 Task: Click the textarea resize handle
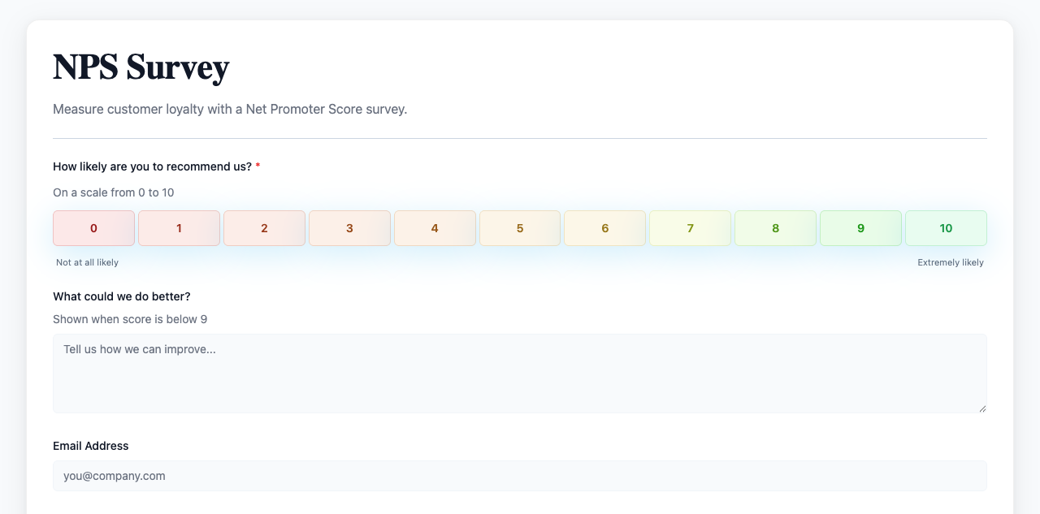(981, 408)
